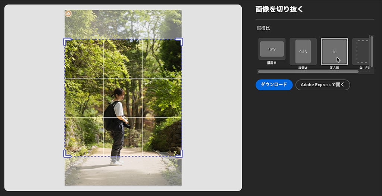
Task: Click the top-left crop corner handle
Action: pyautogui.click(x=67, y=42)
